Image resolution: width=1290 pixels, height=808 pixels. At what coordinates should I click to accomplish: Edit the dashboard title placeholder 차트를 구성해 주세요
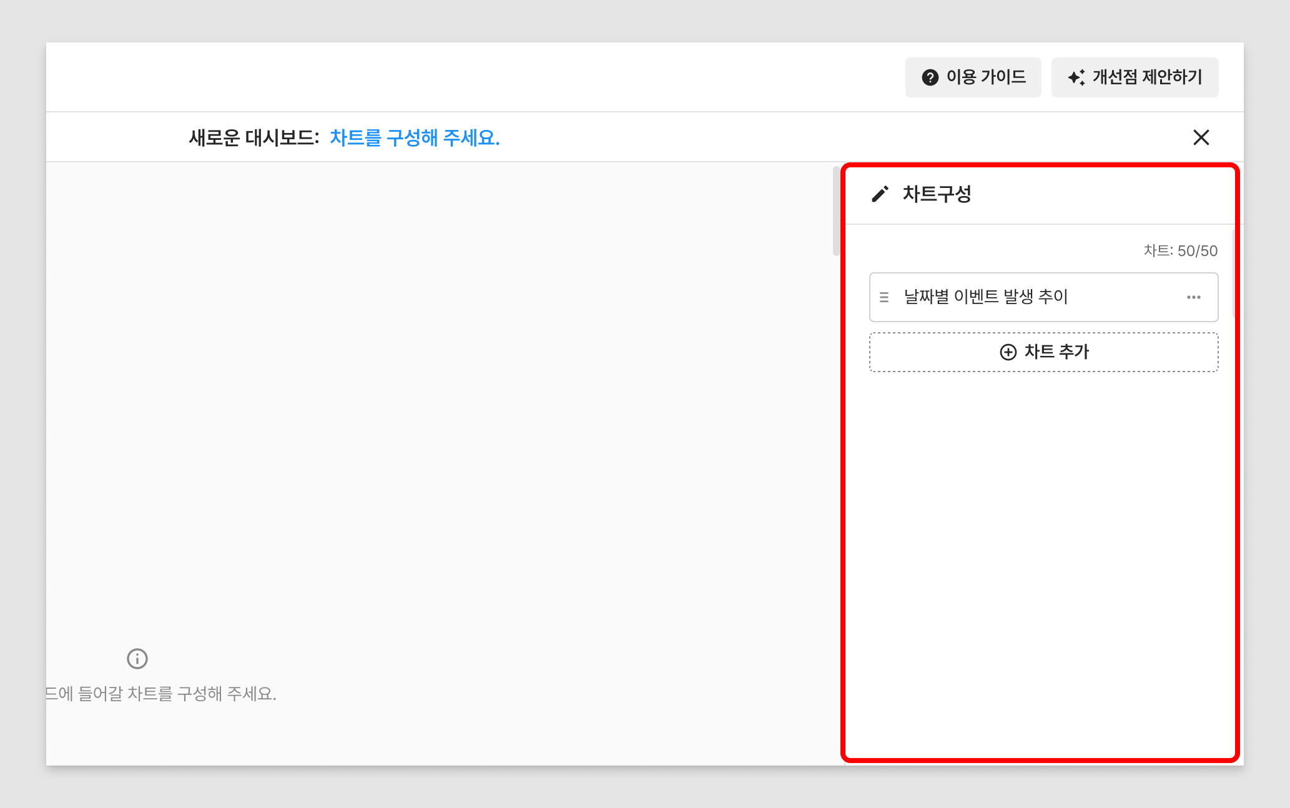coord(415,137)
